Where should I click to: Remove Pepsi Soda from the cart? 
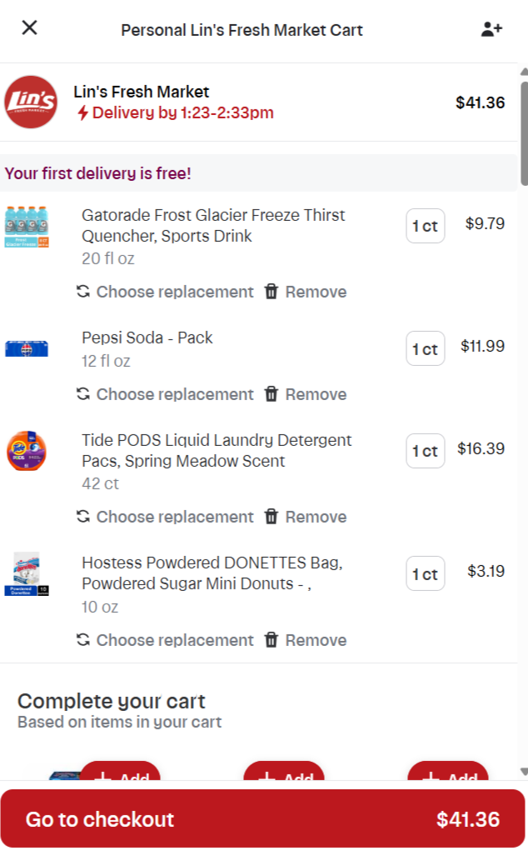tap(306, 394)
